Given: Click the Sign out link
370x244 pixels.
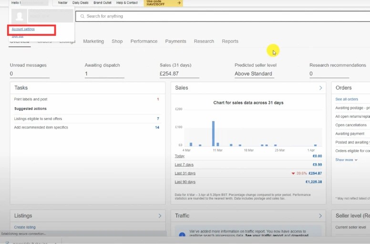Looking at the screenshot, I should 18,36.
